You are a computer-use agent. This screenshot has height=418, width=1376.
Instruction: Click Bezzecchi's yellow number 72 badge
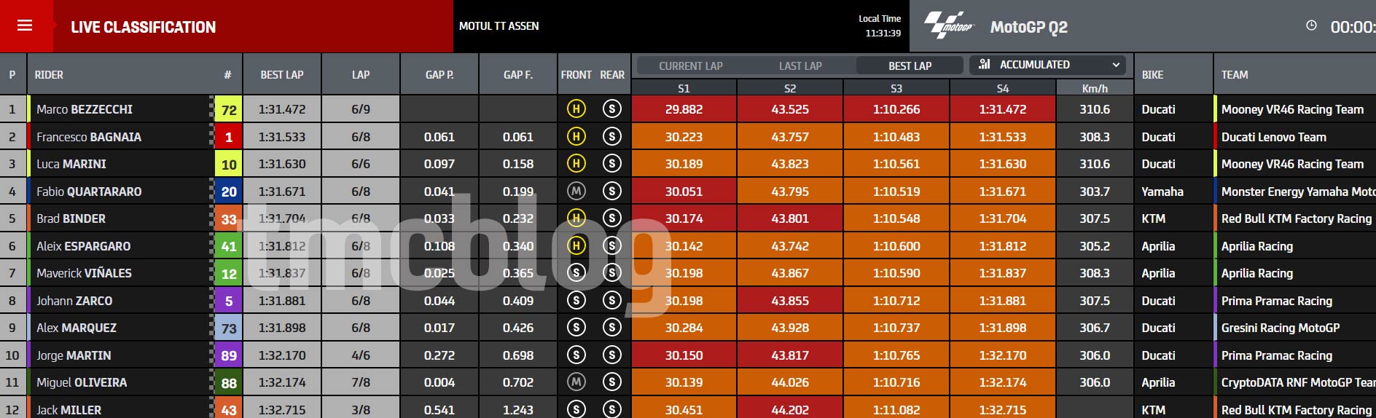point(229,110)
